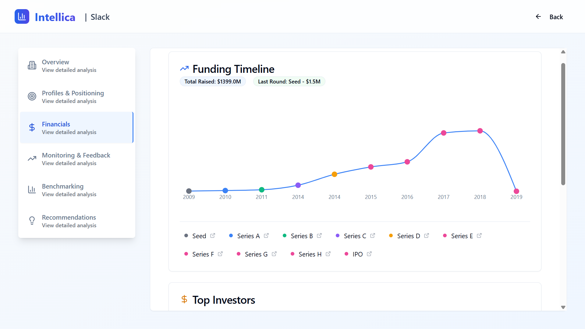Screen dimensions: 585x329
Task: Open external link icon next to Series C
Action: click(x=373, y=235)
